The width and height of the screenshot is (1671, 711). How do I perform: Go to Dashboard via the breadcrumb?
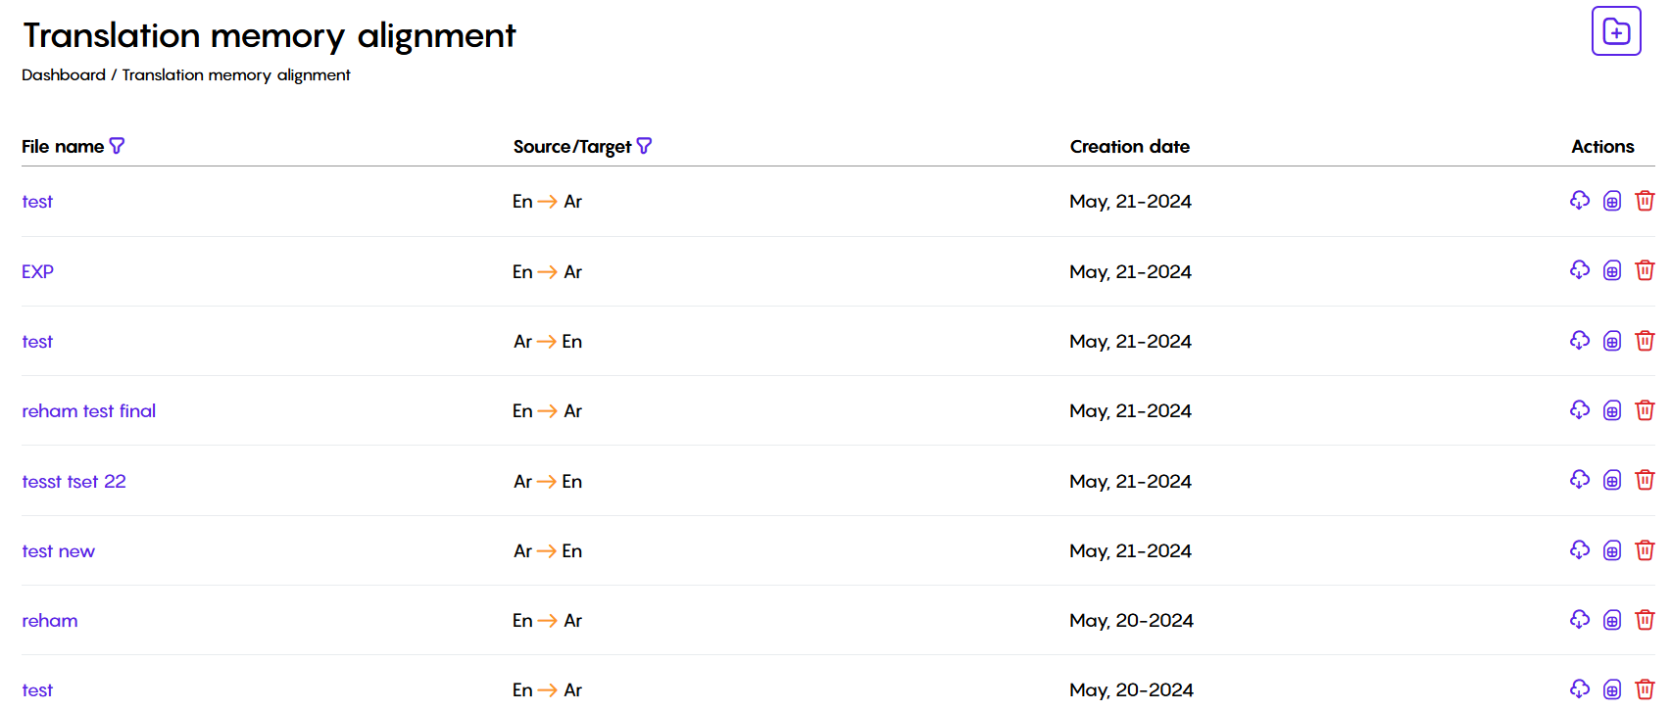click(x=64, y=75)
